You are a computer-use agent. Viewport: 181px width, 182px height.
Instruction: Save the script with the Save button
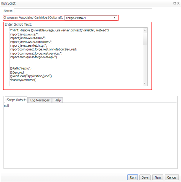click(145, 177)
